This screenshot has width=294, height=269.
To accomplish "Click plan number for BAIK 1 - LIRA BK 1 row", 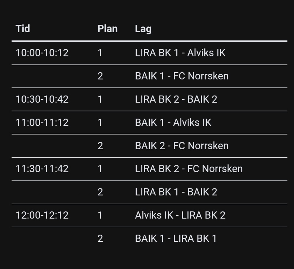I will (100, 238).
